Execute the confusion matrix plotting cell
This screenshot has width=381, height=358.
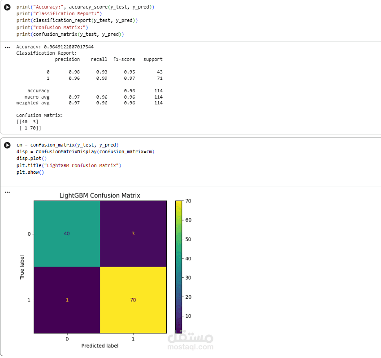tap(7, 145)
